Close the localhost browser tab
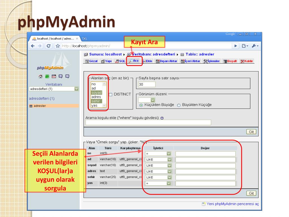289x217 pixels. click(77, 38)
